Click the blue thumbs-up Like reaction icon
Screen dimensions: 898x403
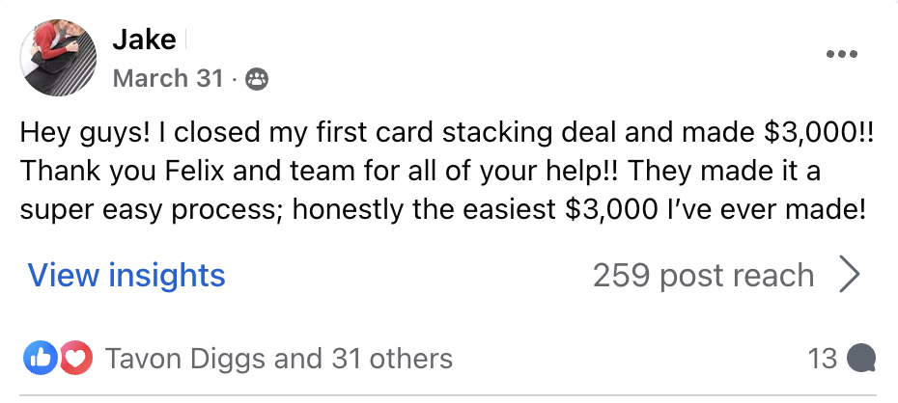click(41, 360)
